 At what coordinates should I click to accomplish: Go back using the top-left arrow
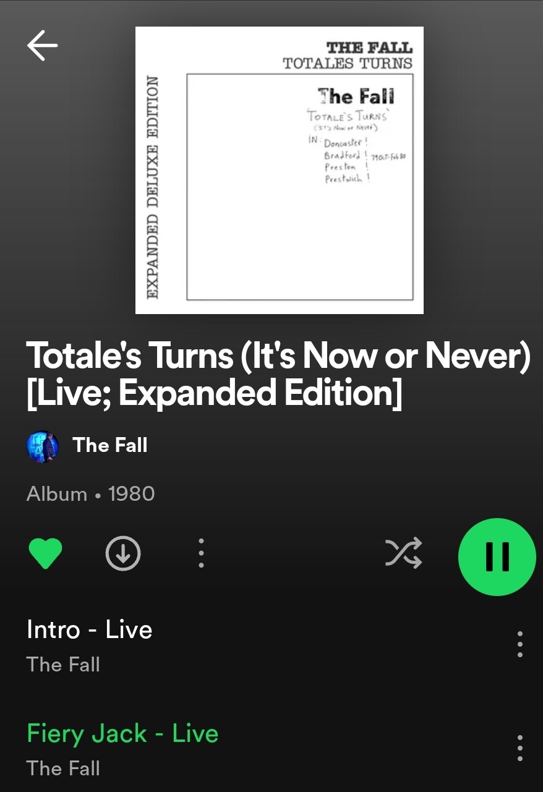click(42, 46)
